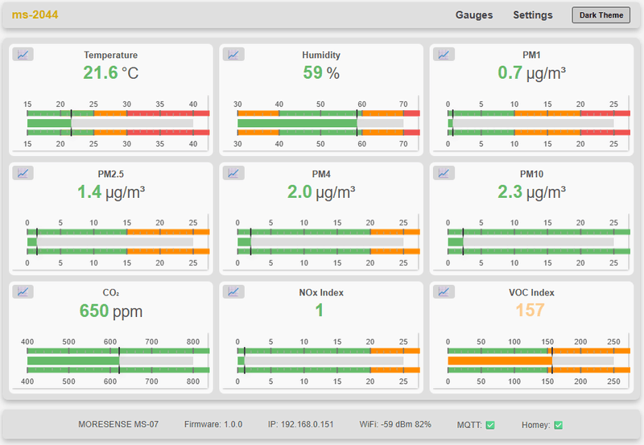Click the ms-2044 device title

pos(35,15)
